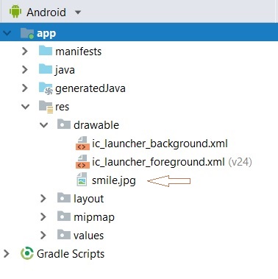Click the Gradle Scripts icon

[x=27, y=253]
